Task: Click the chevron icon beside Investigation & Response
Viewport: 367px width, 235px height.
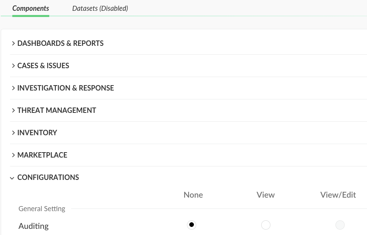Action: click(x=13, y=88)
